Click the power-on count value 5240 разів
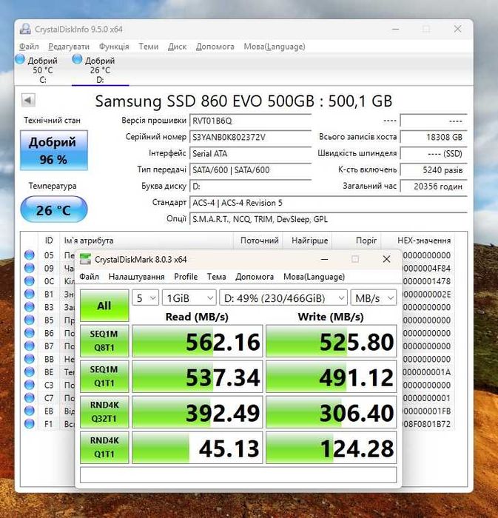This screenshot has height=518, width=498. click(x=434, y=169)
